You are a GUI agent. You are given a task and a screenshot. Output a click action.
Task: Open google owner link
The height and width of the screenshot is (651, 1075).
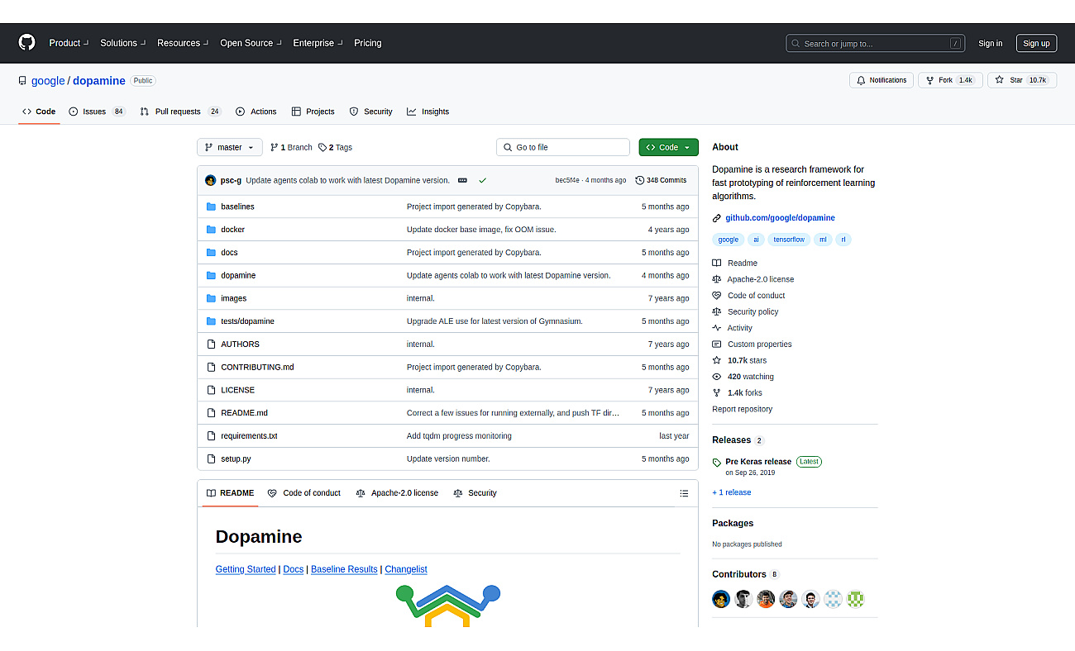[48, 81]
